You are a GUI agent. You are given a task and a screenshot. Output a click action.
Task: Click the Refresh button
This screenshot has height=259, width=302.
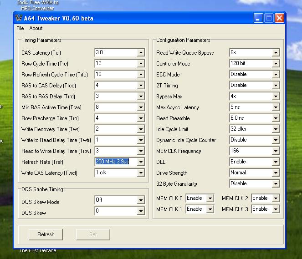point(46,234)
